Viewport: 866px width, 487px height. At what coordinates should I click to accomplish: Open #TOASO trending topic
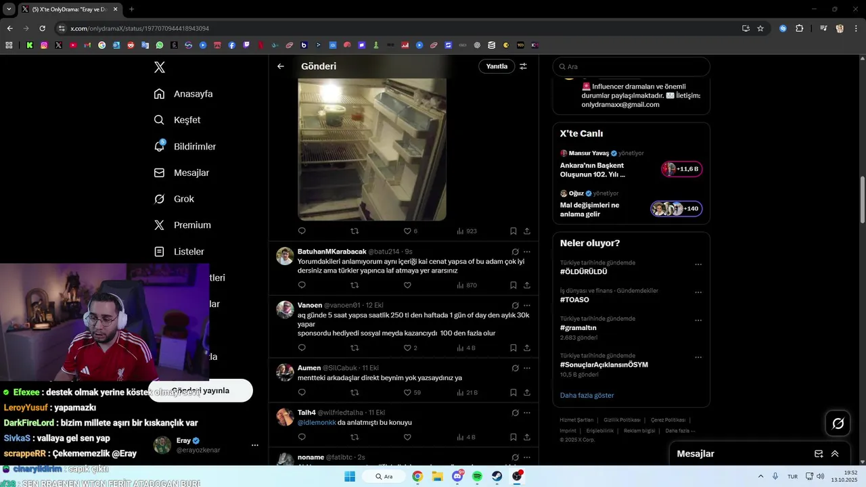pos(574,300)
